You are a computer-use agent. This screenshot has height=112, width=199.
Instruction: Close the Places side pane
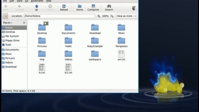(24, 23)
